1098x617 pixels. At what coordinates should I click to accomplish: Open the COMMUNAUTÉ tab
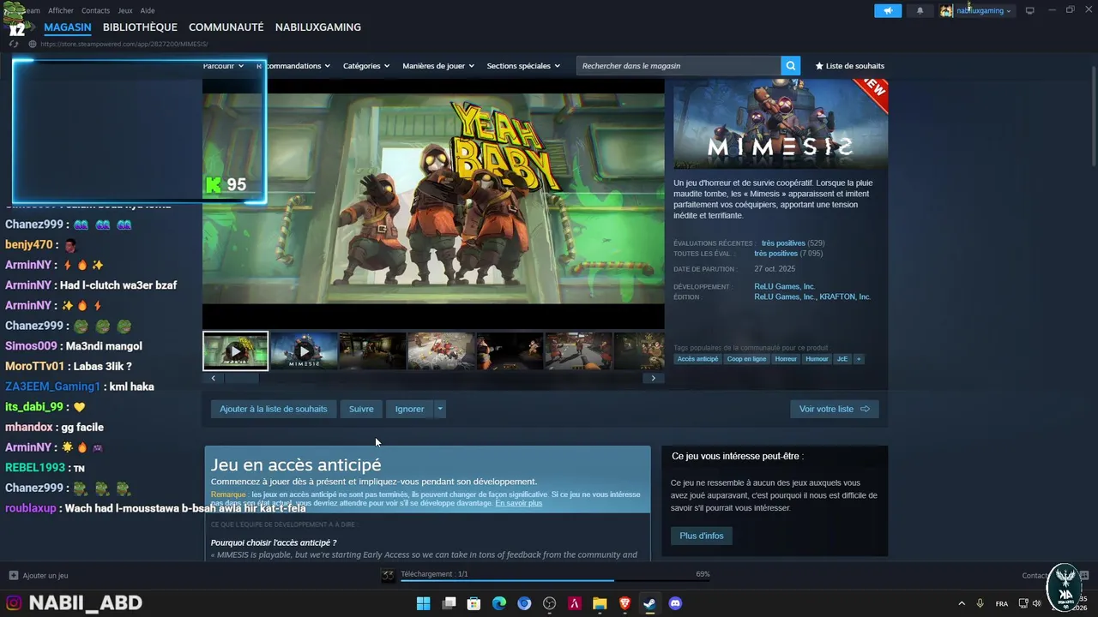click(x=226, y=27)
